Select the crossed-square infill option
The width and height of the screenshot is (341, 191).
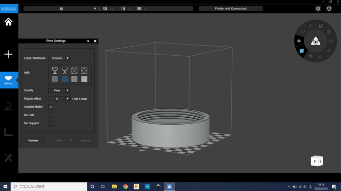(x=75, y=71)
